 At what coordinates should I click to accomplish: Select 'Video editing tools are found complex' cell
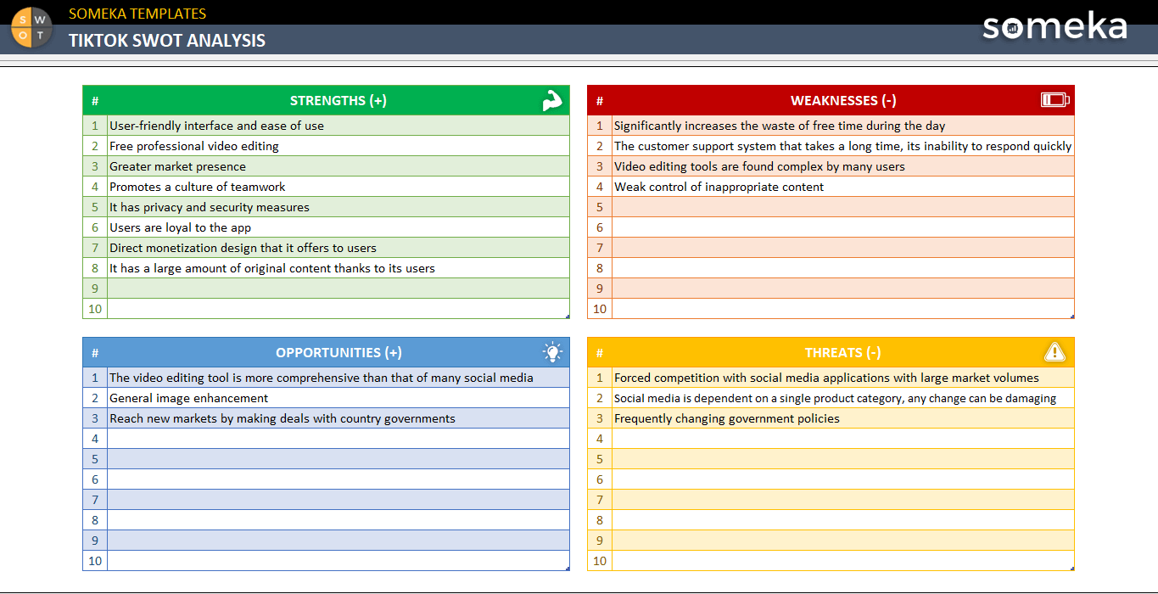pos(843,166)
